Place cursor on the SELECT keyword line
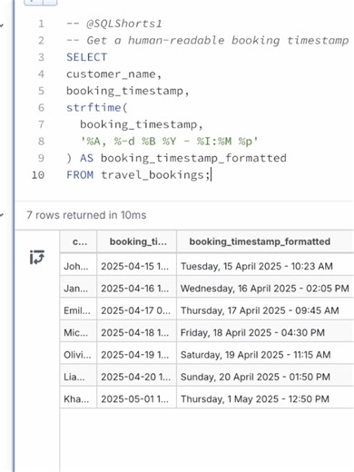Screen dimensions: 354x472 point(86,57)
